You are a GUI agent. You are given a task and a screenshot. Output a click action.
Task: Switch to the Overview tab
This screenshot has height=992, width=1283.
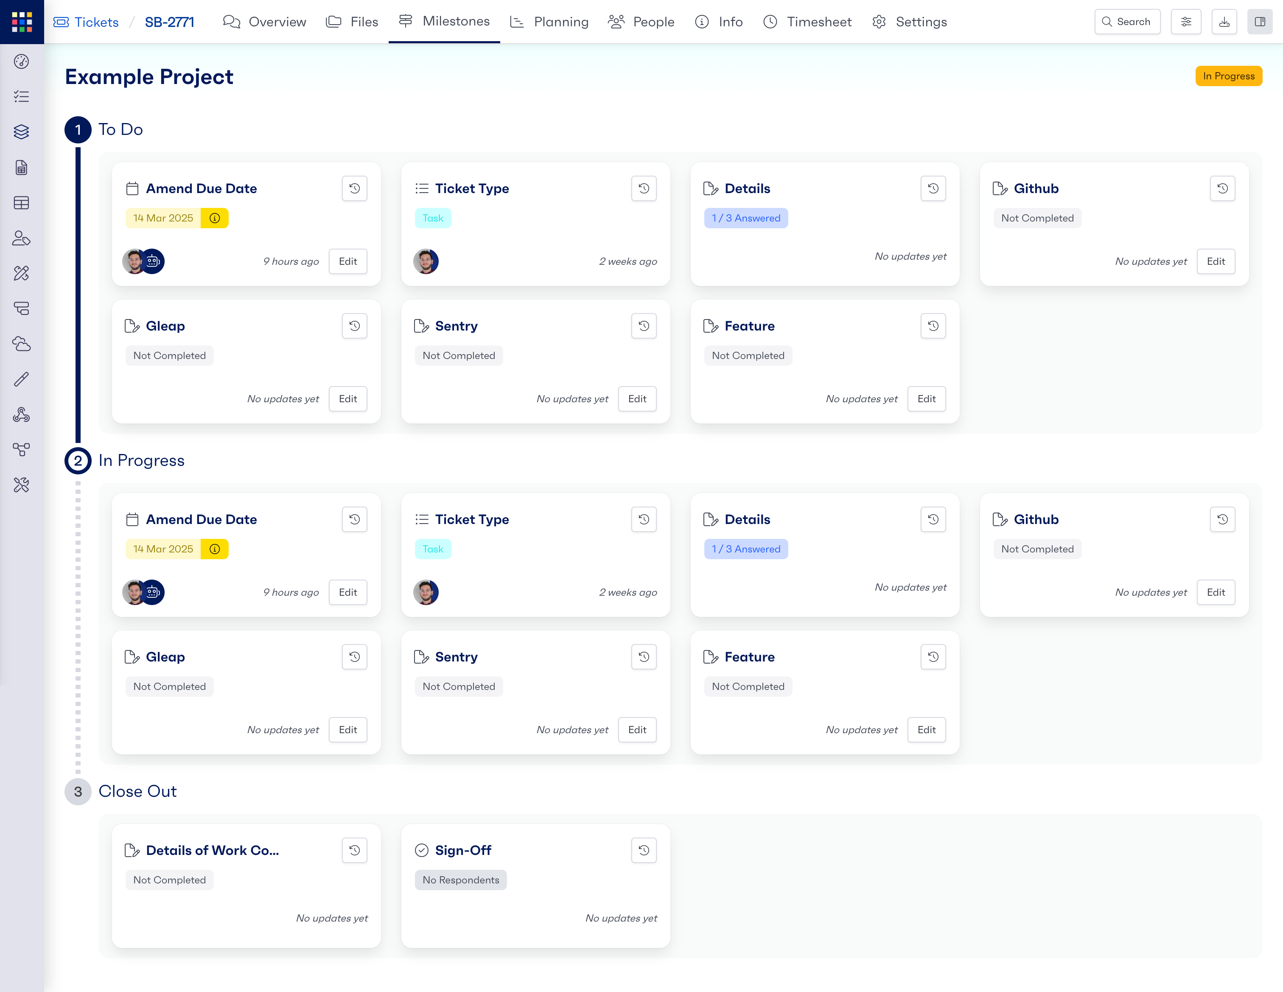pyautogui.click(x=265, y=22)
